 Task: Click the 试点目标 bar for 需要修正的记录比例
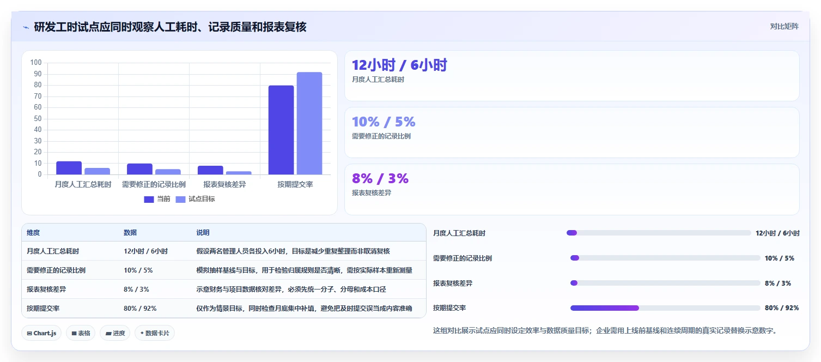coord(168,172)
